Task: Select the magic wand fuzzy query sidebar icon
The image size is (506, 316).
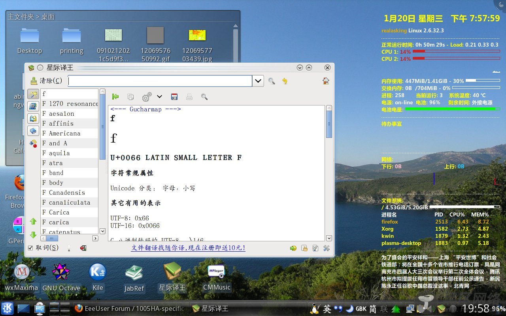Action: tap(33, 94)
